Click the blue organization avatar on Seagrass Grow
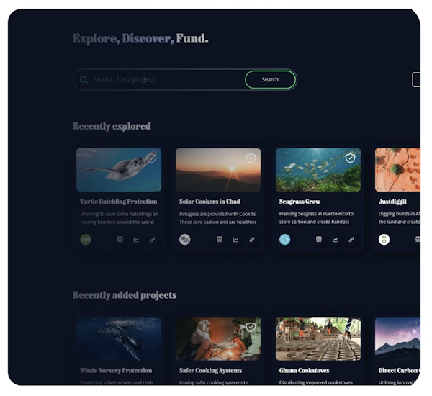Image resolution: width=432 pixels, height=396 pixels. 284,239
